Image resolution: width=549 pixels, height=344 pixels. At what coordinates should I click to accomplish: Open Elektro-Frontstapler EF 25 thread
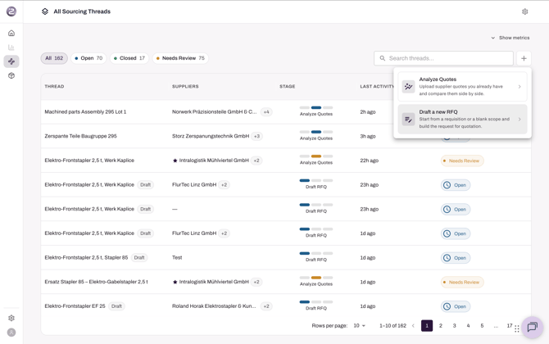pos(75,306)
